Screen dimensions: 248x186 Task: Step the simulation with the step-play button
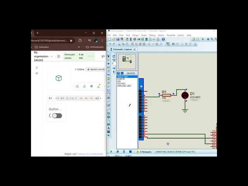pos(118,152)
